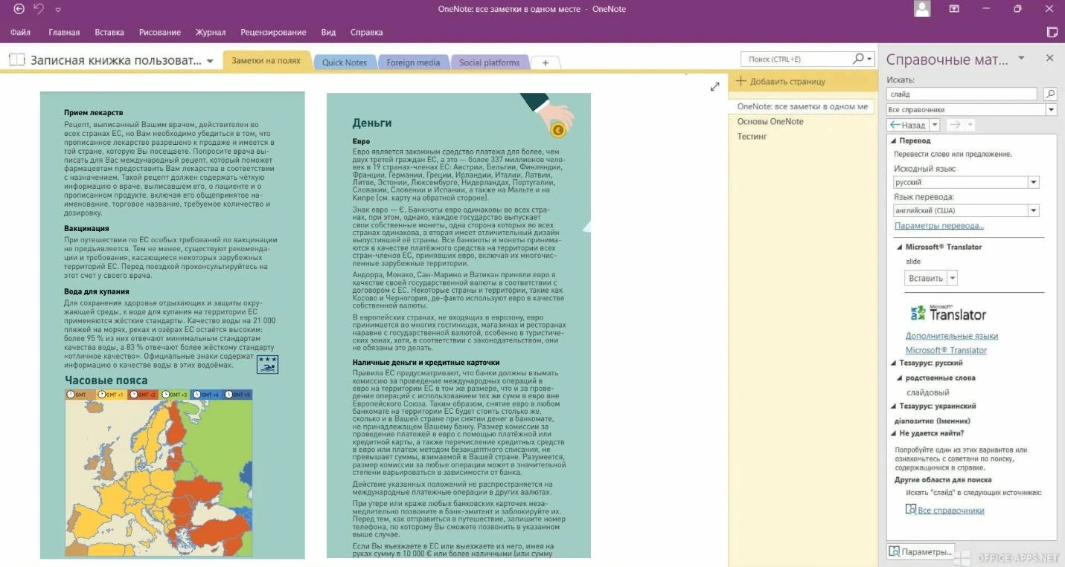Click the Undo icon in title bar
Viewport: 1065px width, 567px height.
tap(39, 9)
